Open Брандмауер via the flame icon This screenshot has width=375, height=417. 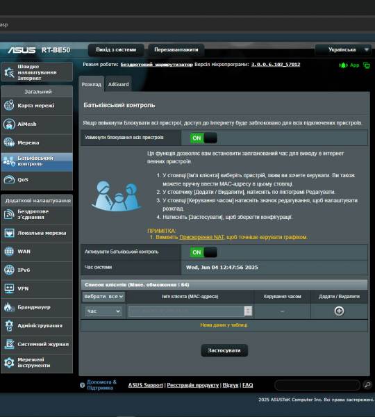[9, 307]
